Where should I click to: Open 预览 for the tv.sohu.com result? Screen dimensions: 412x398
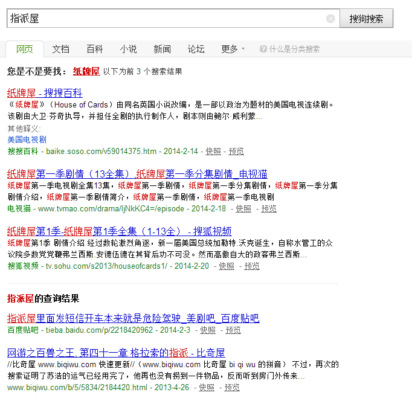point(252,266)
